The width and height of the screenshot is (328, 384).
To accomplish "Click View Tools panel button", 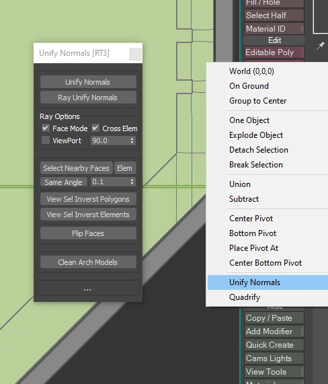I will click(274, 371).
